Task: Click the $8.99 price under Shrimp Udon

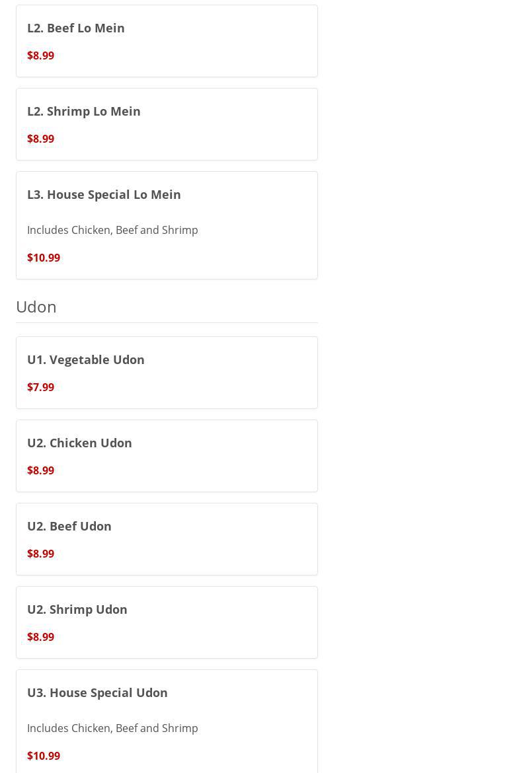Action: [41, 637]
